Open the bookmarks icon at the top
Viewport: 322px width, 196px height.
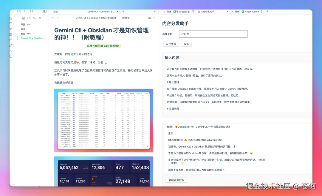coord(32,11)
